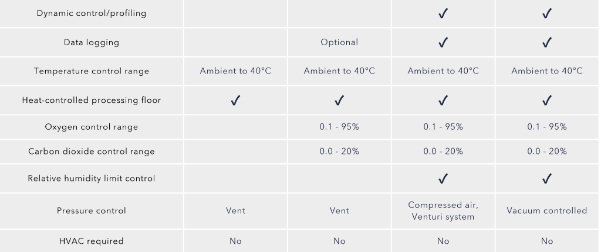This screenshot has width=601, height=252.
Task: Click Relative humidity checkmark in last column
Action: click(x=547, y=179)
